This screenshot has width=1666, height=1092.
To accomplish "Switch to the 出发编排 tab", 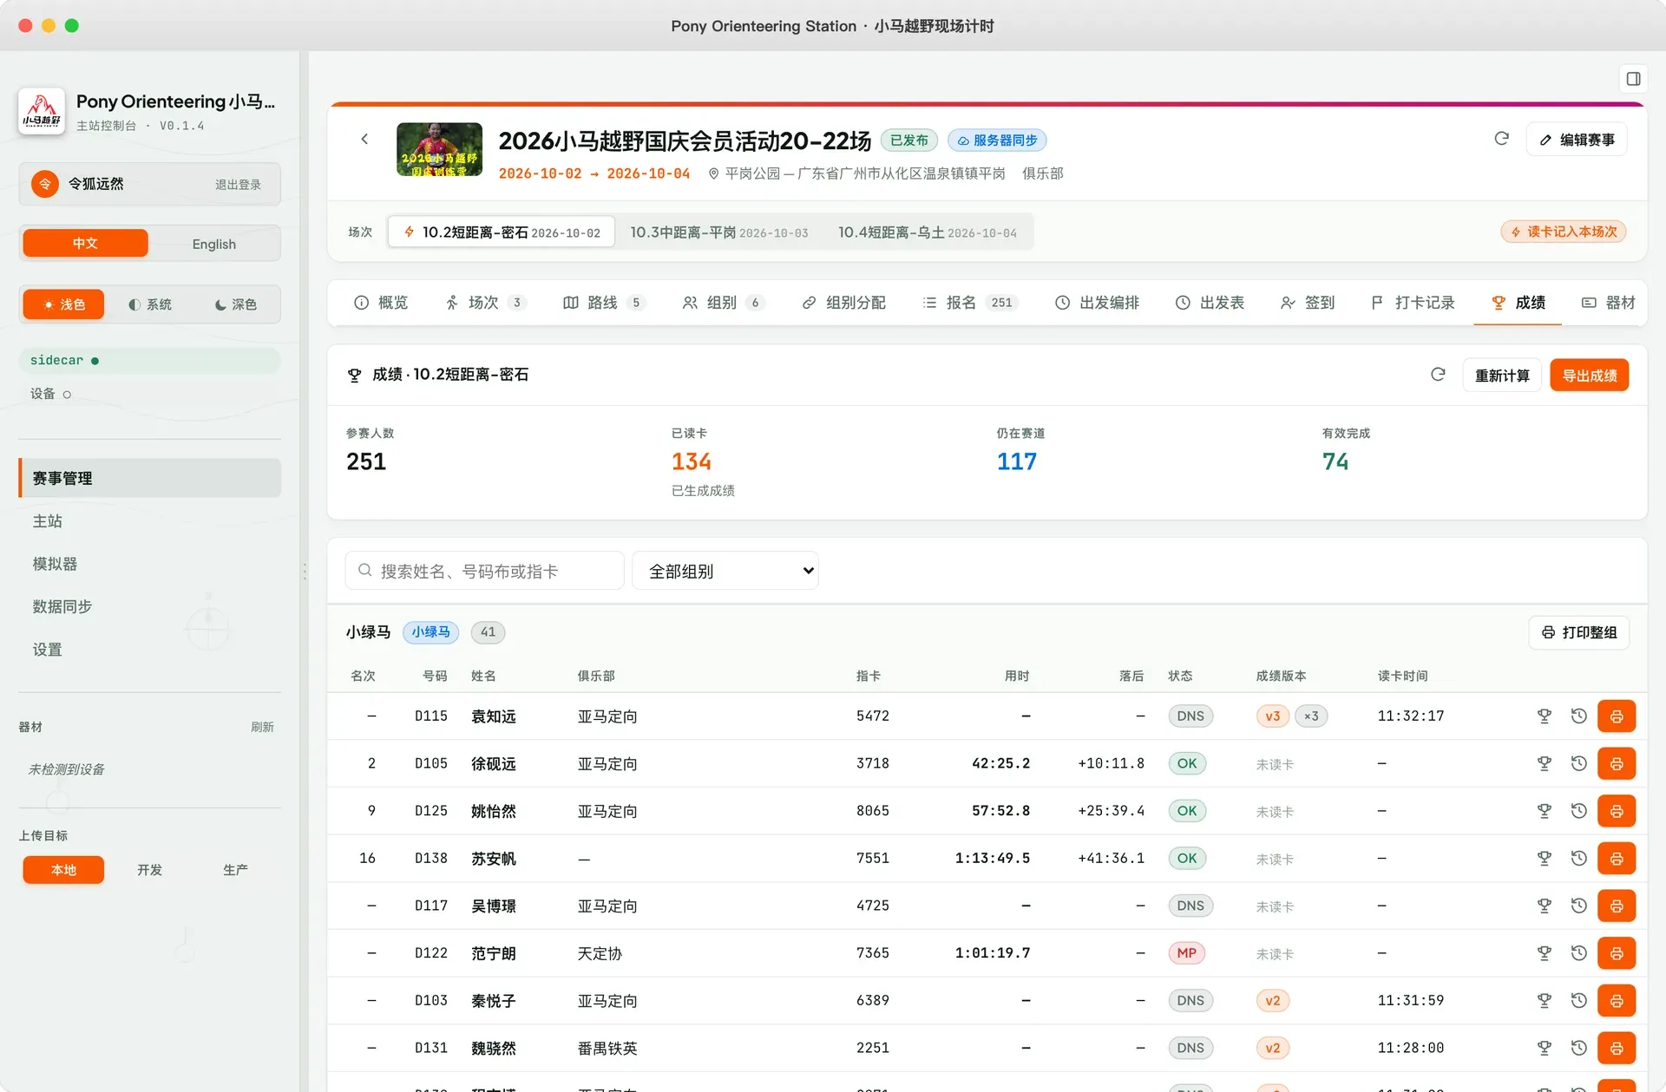I will 1097,303.
